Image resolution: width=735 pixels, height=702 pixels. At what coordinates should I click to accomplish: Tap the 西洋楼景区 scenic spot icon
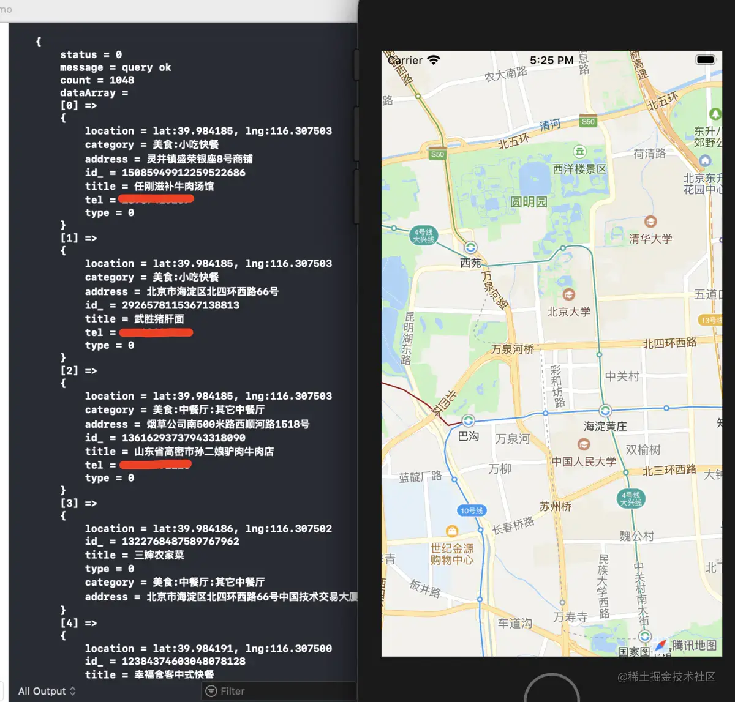(579, 151)
